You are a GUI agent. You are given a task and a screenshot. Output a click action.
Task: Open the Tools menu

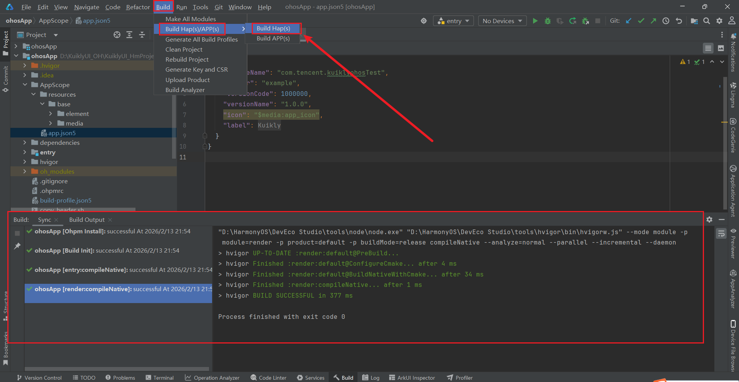200,7
